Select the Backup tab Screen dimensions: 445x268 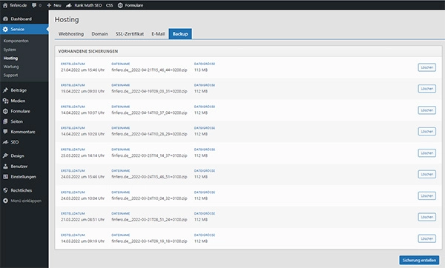click(x=180, y=34)
